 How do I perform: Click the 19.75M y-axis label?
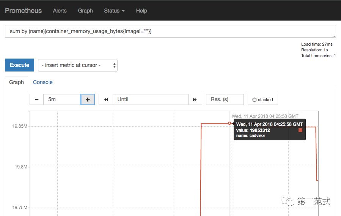pyautogui.click(x=20, y=208)
